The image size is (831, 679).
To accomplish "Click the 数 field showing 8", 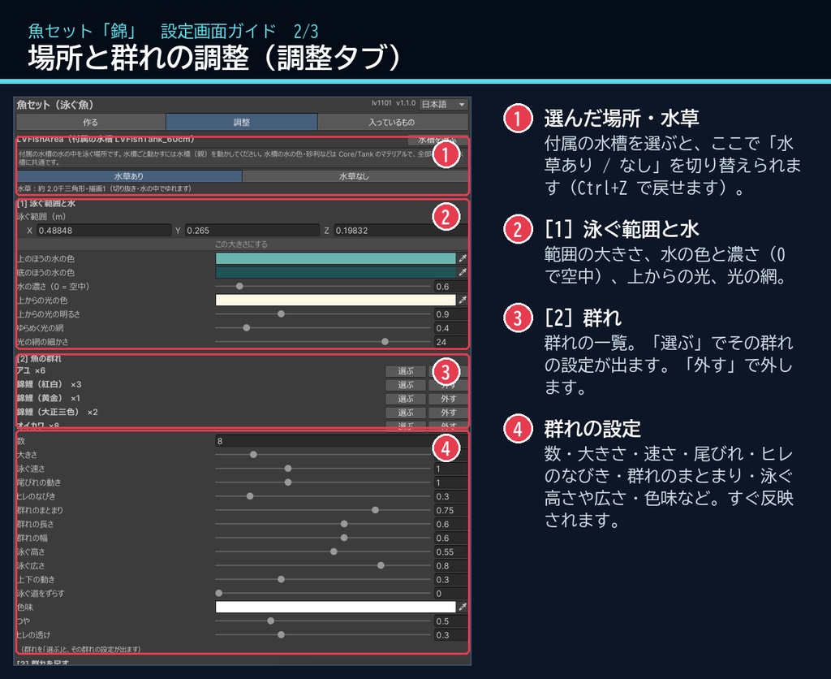I will [x=341, y=441].
